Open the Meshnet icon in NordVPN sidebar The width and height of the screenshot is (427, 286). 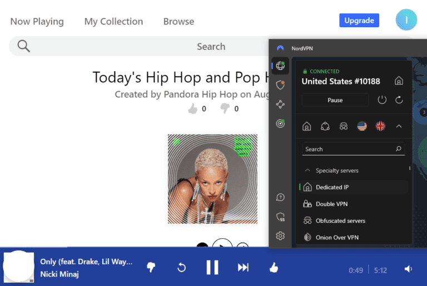pyautogui.click(x=280, y=104)
